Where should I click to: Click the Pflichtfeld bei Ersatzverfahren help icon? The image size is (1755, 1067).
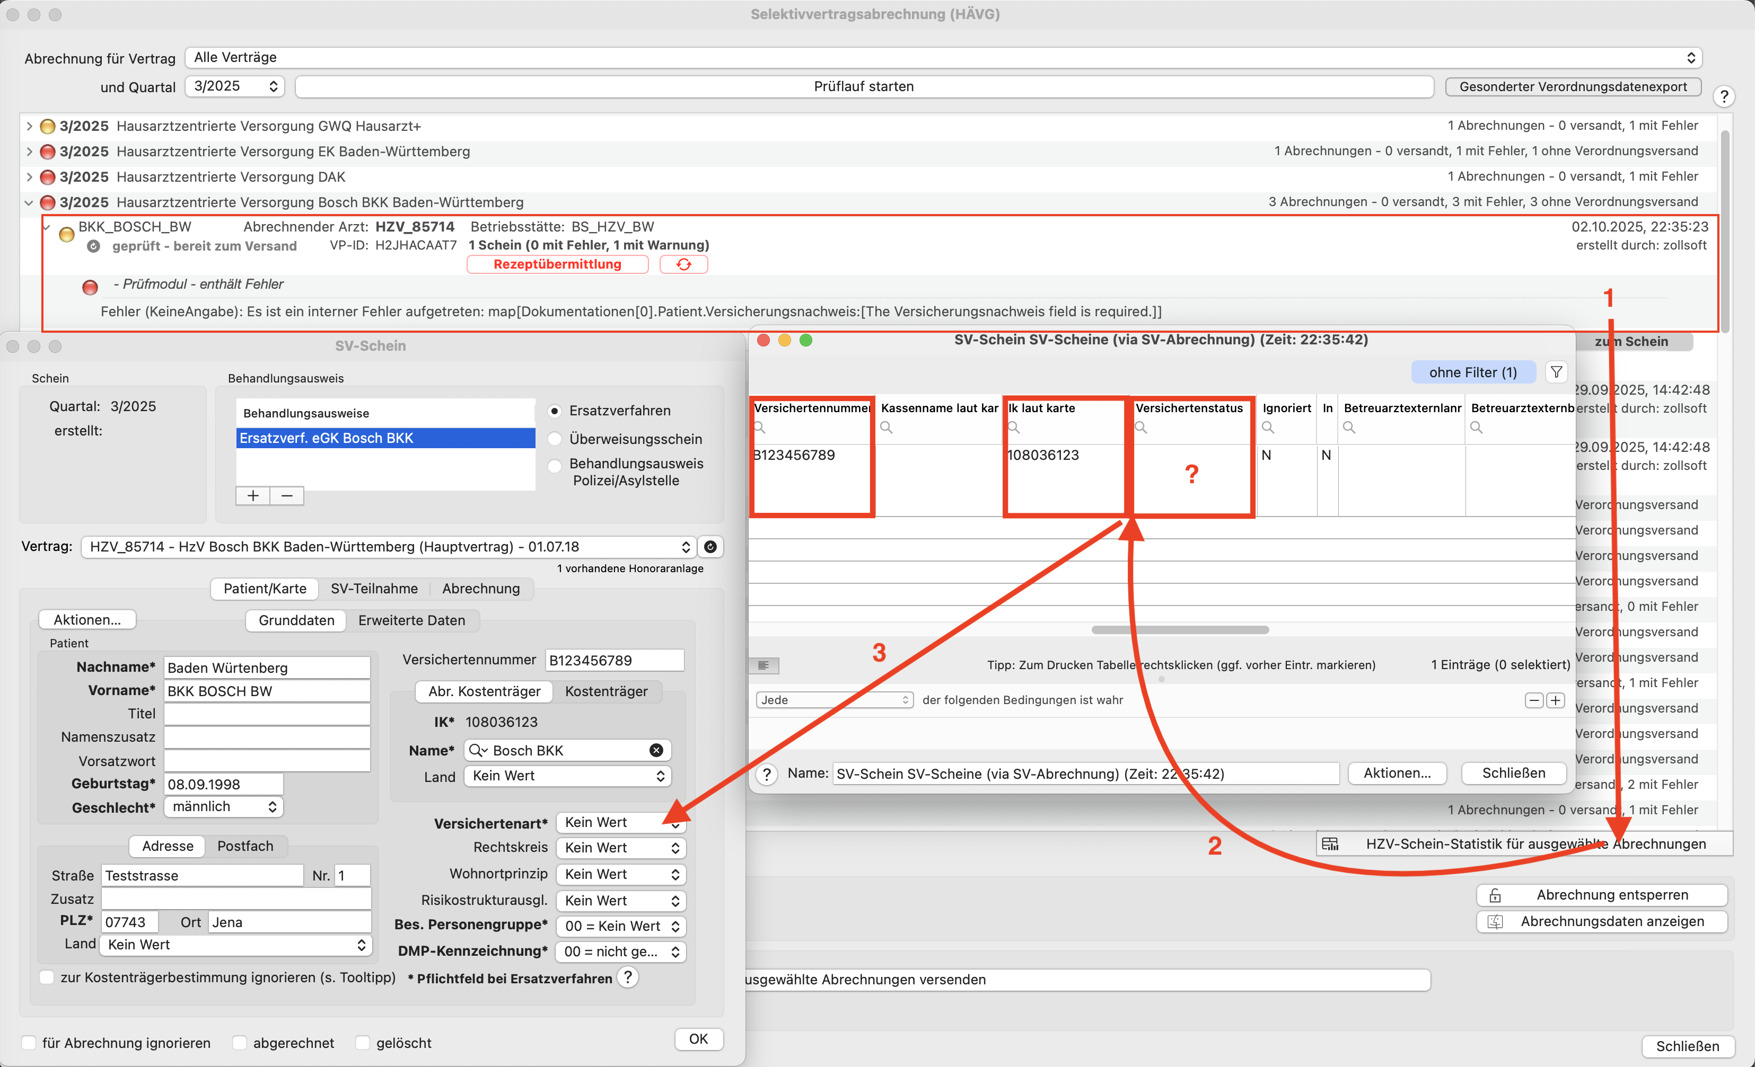click(x=627, y=977)
